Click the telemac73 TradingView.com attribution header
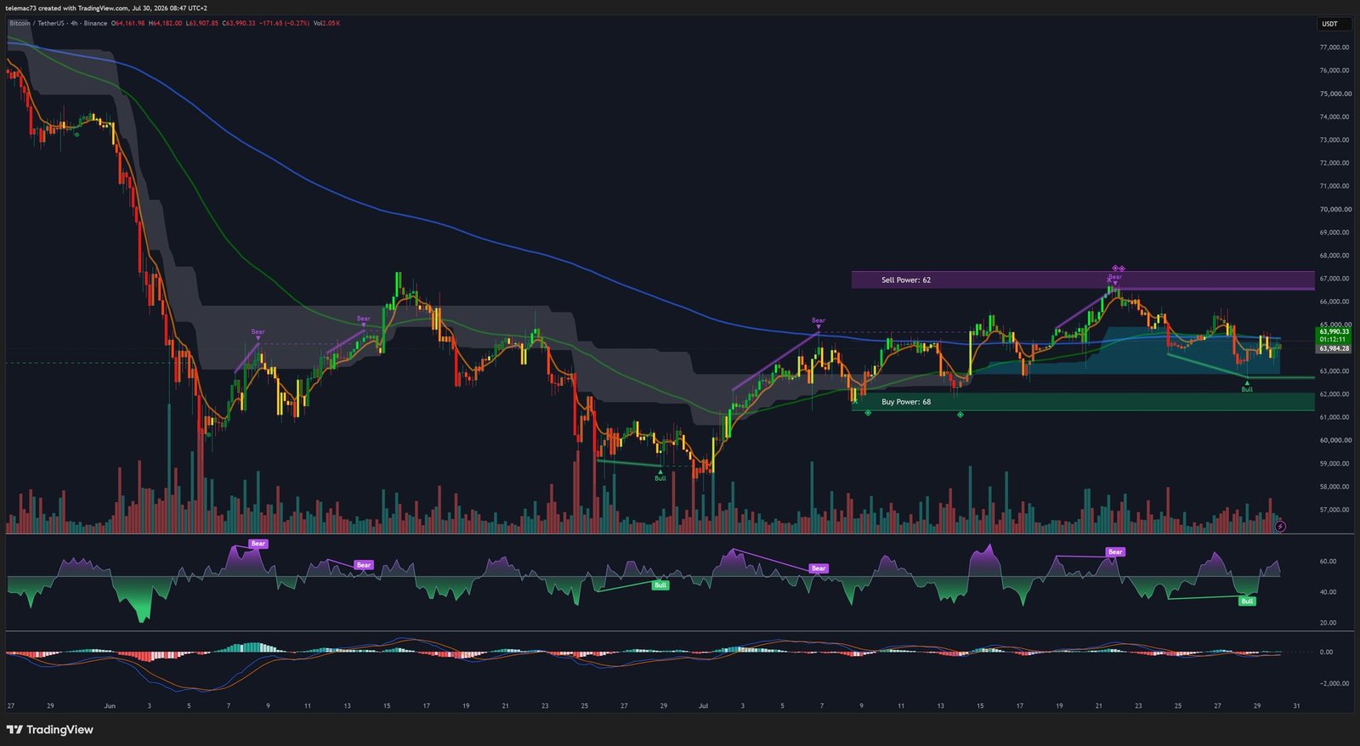This screenshot has height=746, width=1360. tap(106, 8)
